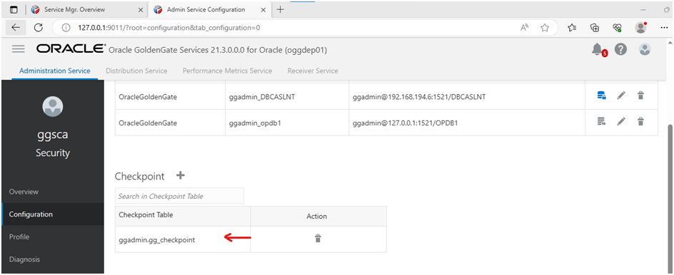Screen dimensions: 674x275
Task: Switch to Distribution Service tab
Action: tap(136, 71)
